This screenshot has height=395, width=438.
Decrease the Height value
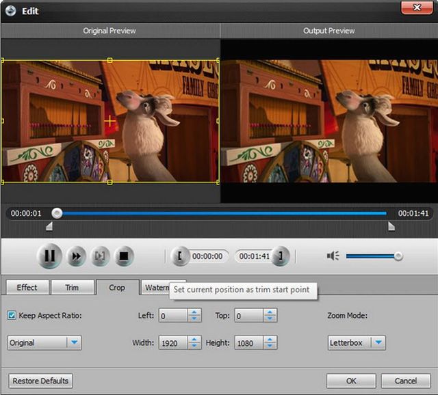(x=270, y=346)
